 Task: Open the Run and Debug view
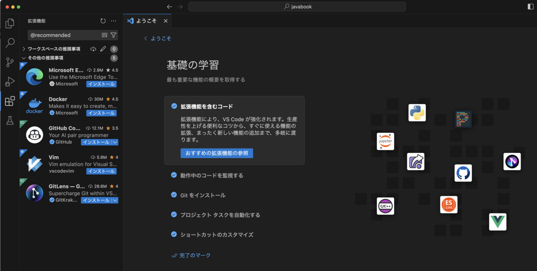pos(9,82)
